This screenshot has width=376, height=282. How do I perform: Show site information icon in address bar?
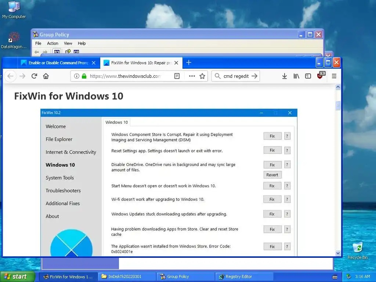(76, 76)
